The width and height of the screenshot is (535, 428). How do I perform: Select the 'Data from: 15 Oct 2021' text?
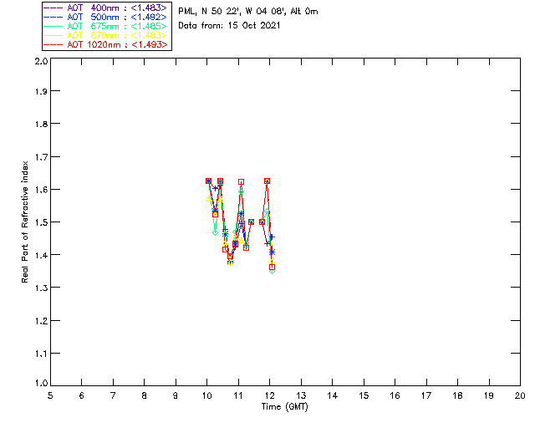[x=230, y=26]
